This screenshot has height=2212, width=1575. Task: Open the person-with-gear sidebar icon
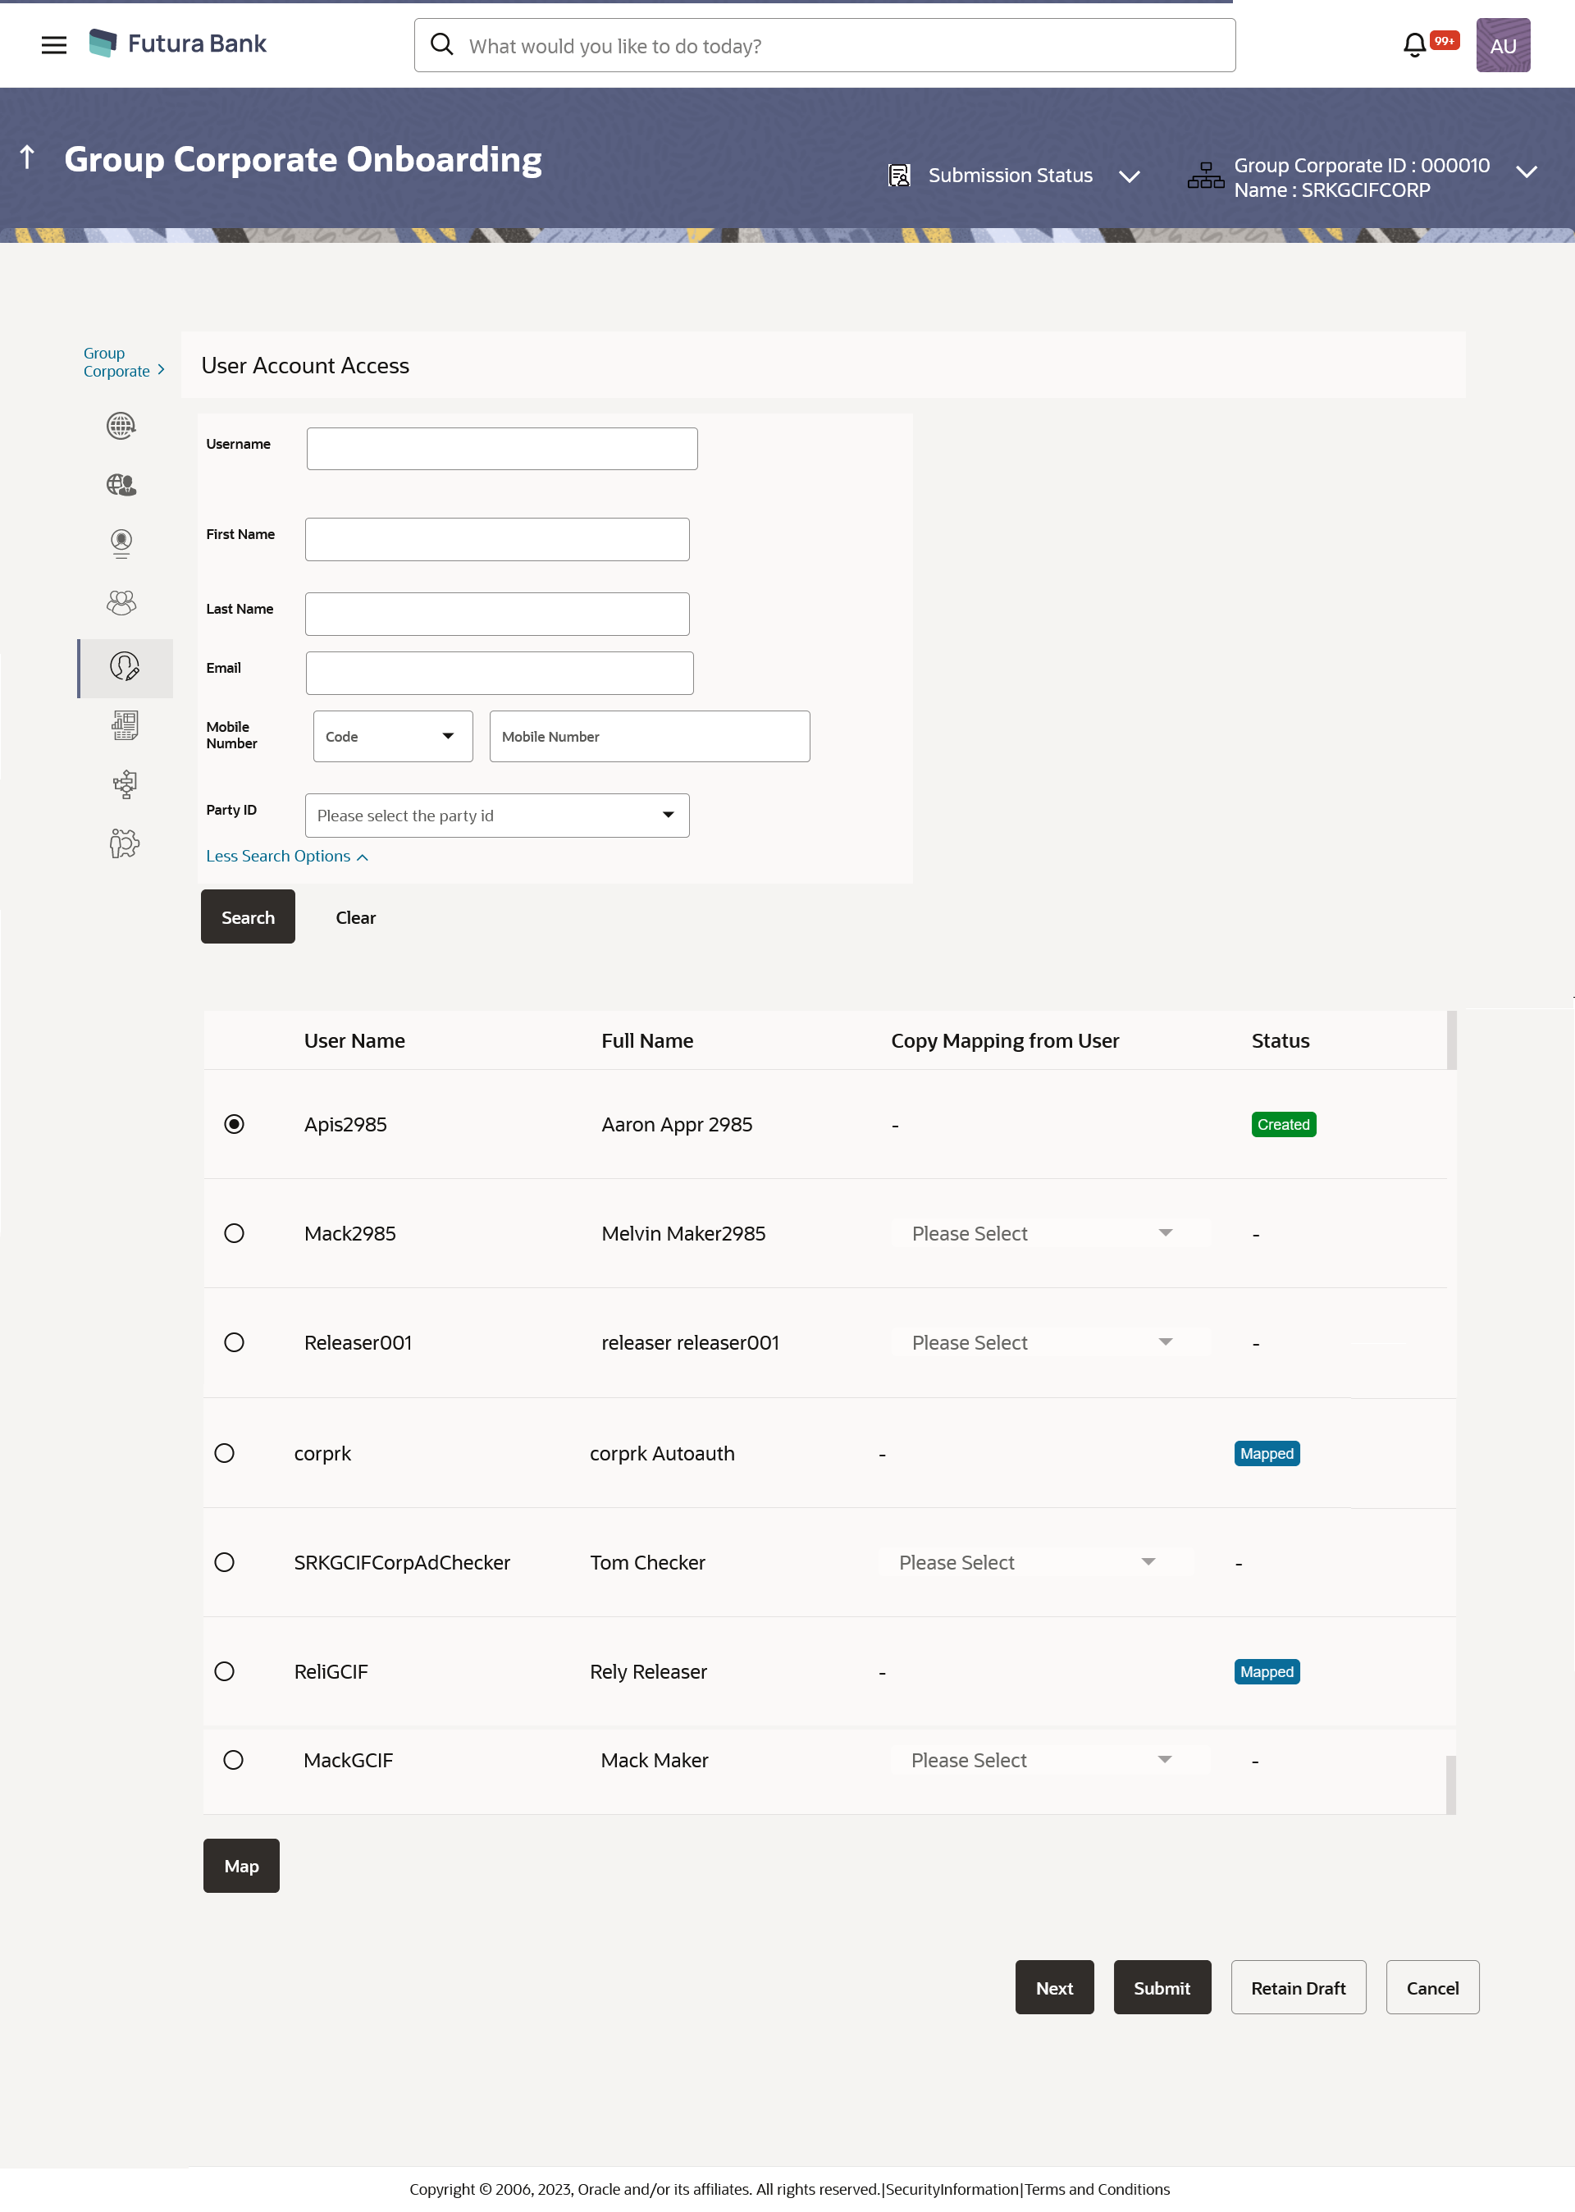124,843
